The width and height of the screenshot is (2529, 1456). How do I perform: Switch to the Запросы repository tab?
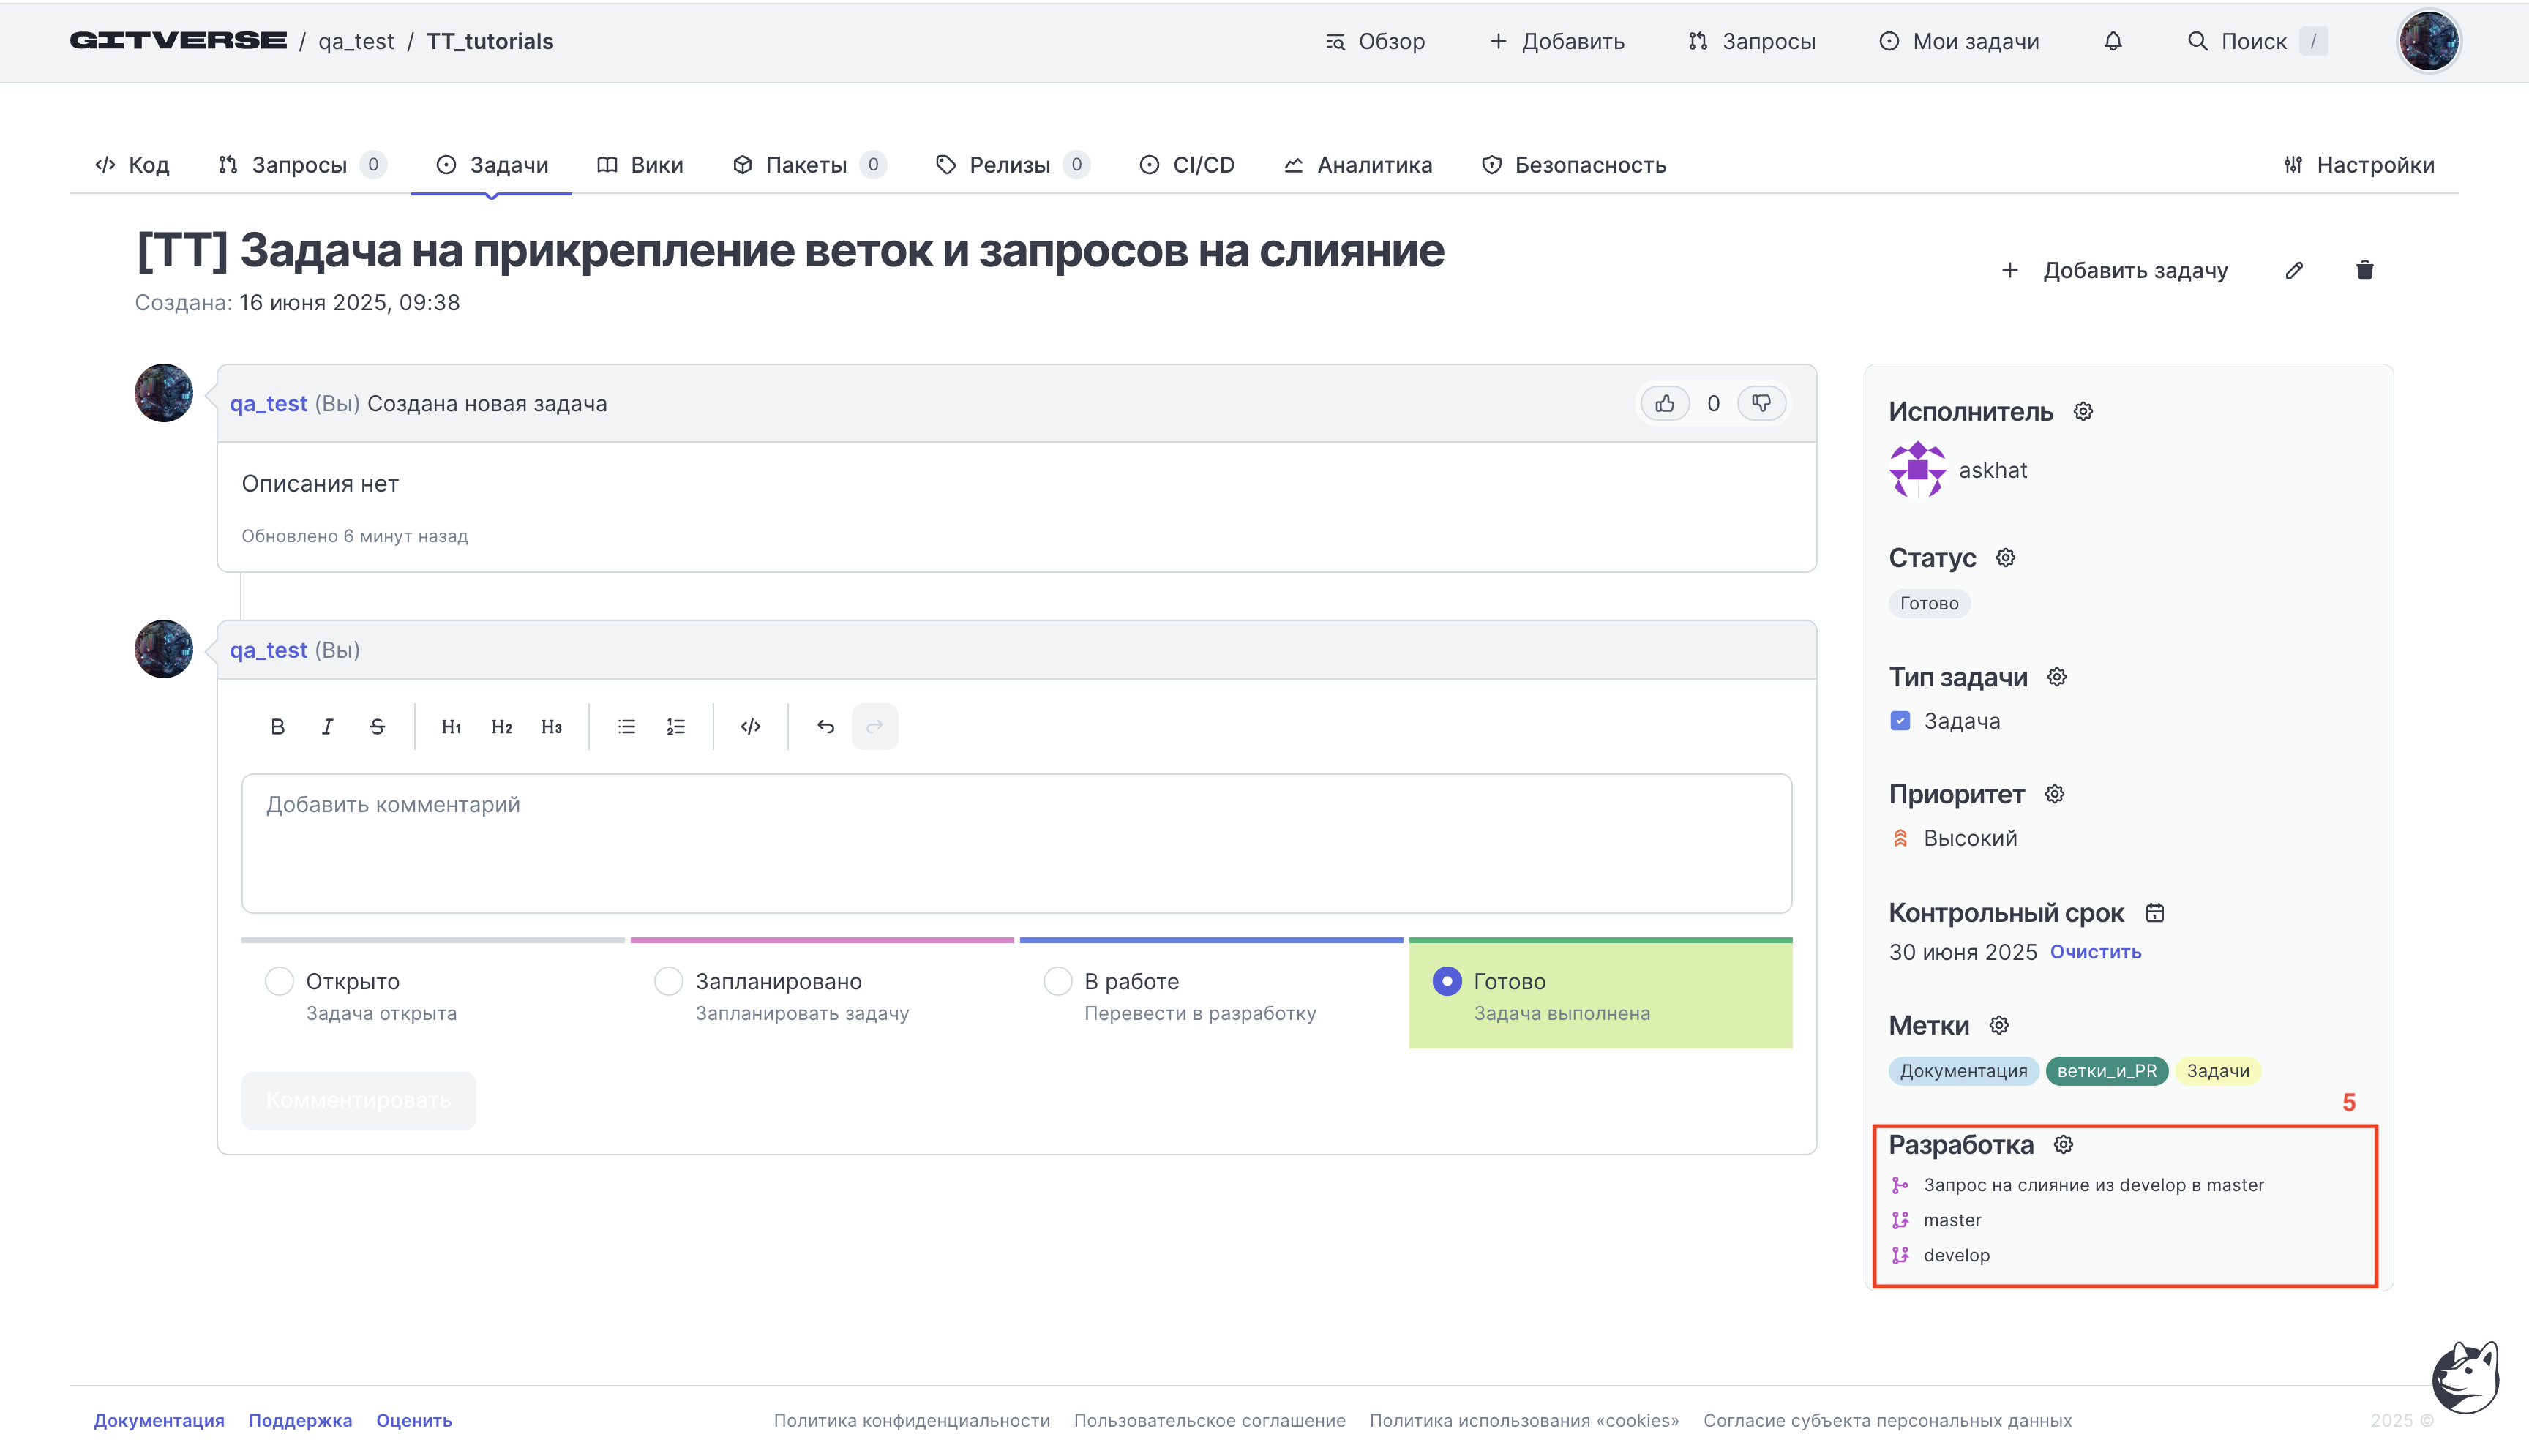302,165
